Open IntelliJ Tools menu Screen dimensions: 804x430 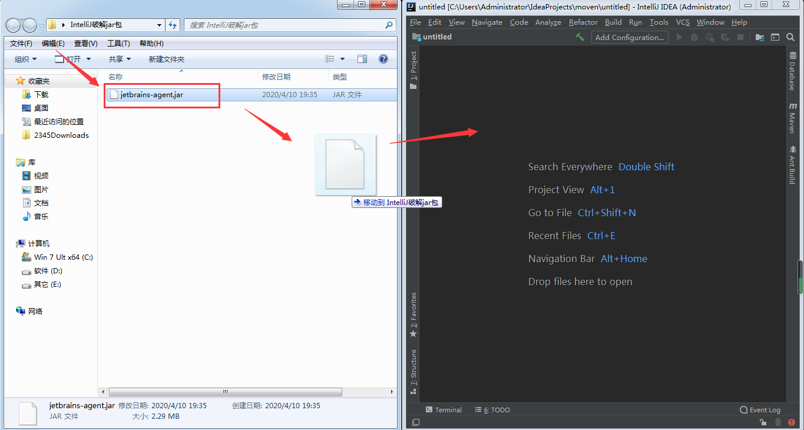click(x=659, y=22)
